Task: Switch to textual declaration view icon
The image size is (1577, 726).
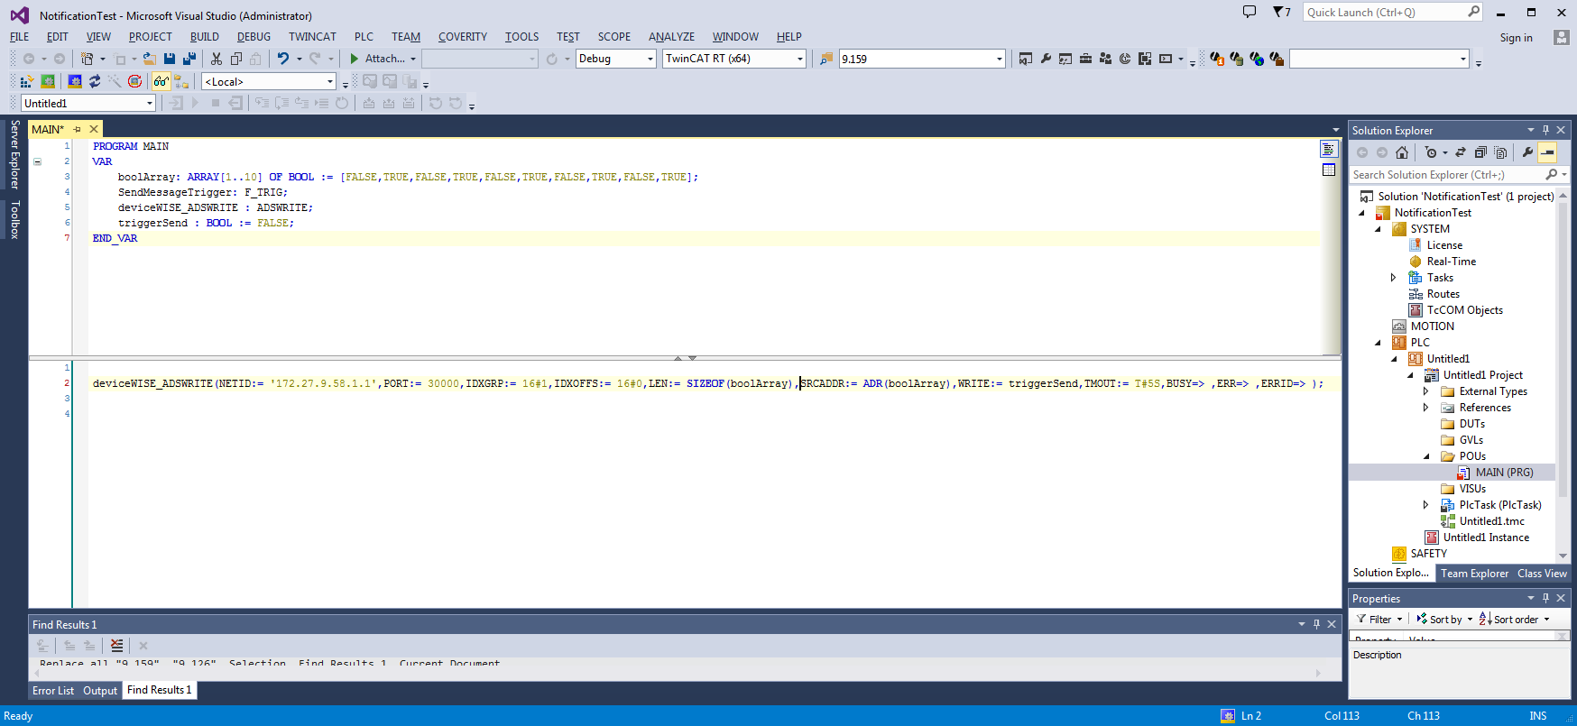Action: pyautogui.click(x=1329, y=149)
